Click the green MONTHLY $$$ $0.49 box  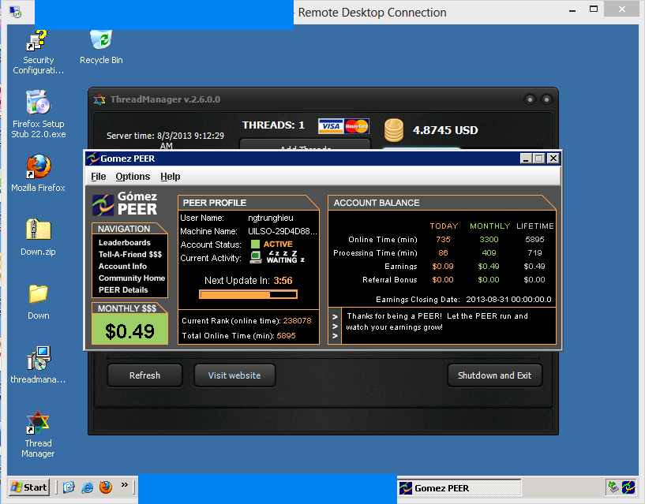[x=129, y=329]
